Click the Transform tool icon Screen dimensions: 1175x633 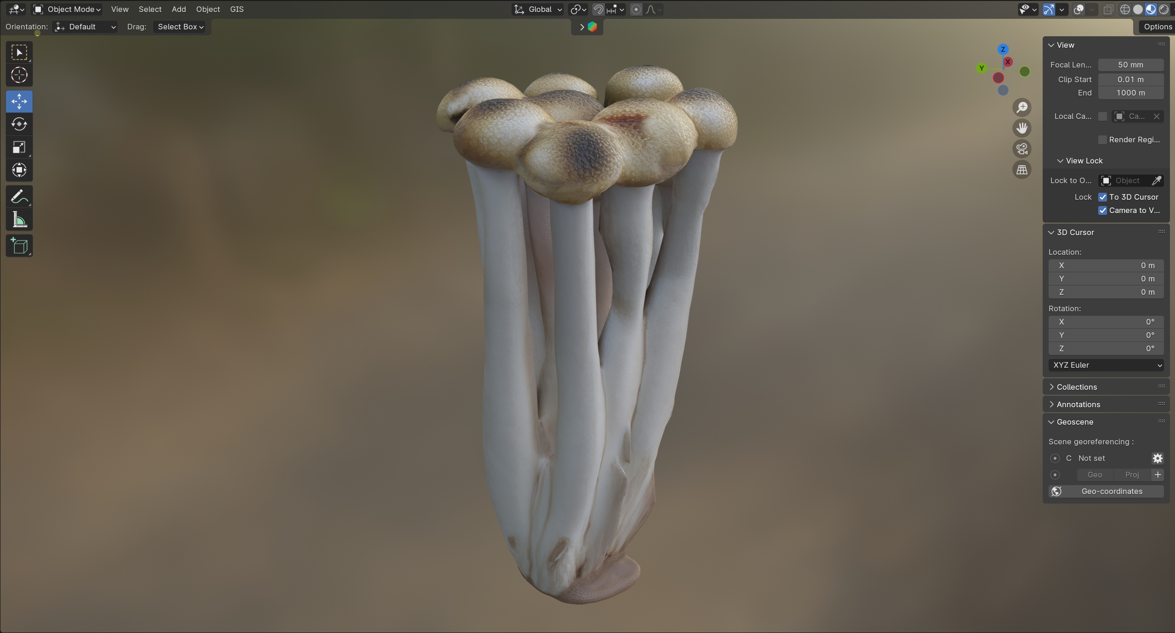point(19,170)
